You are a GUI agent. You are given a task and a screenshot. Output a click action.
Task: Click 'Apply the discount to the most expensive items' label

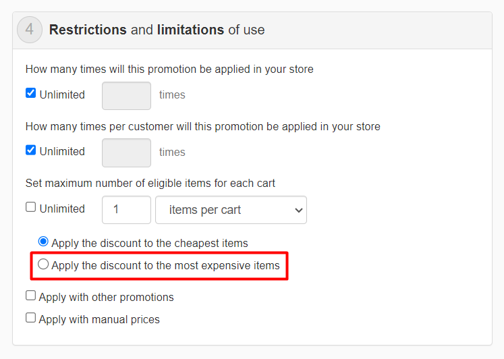[x=165, y=266]
